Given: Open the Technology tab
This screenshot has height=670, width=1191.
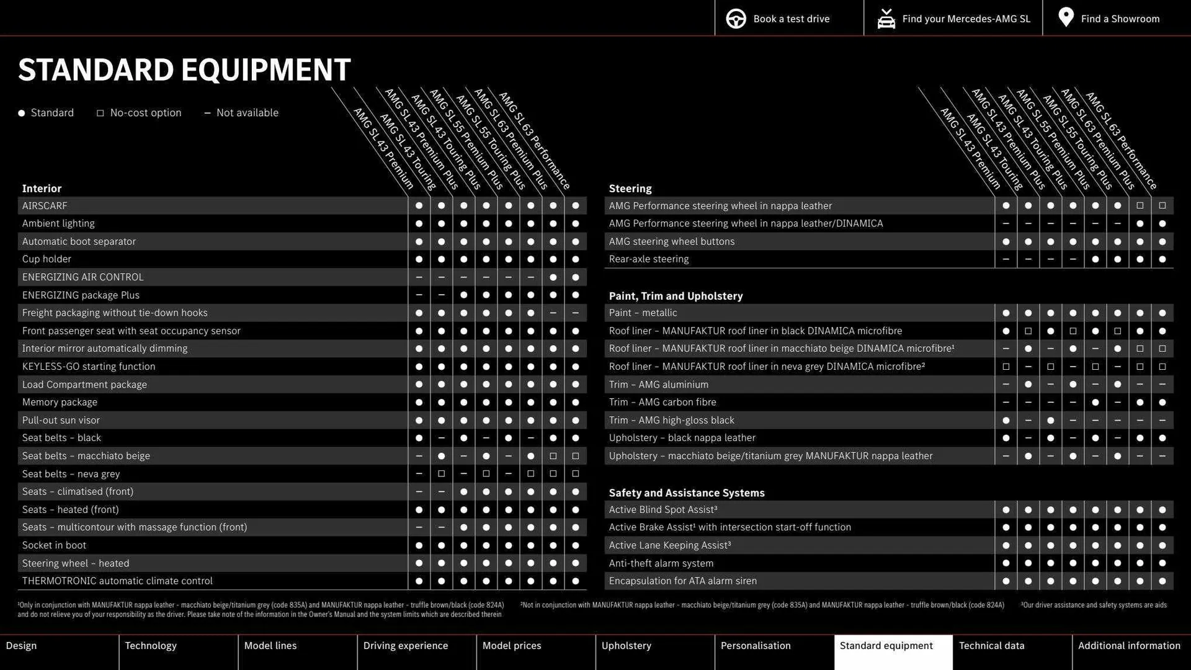Looking at the screenshot, I should coord(151,646).
